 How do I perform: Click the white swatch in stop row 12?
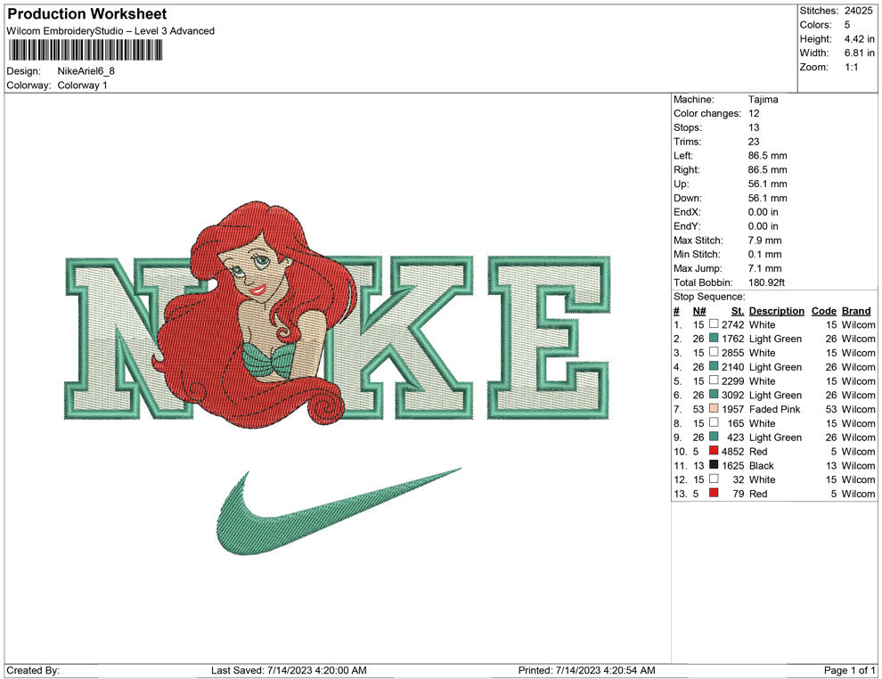tap(714, 479)
